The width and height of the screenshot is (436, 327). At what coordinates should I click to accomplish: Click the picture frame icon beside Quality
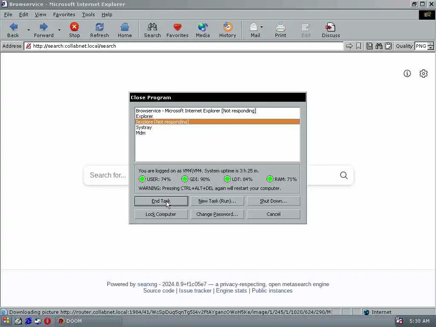tap(369, 46)
